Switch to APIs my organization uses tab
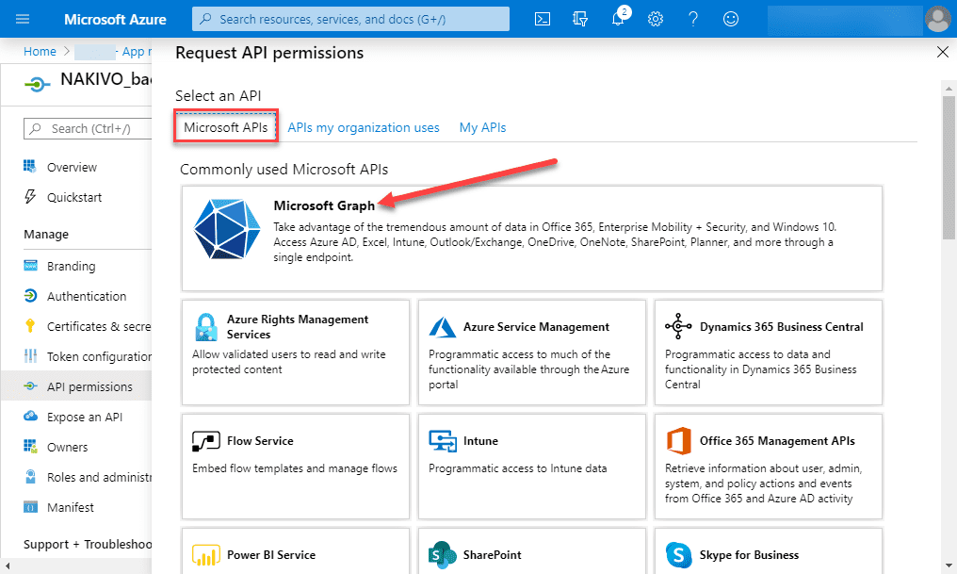Screen dimensions: 957x574 tap(364, 127)
